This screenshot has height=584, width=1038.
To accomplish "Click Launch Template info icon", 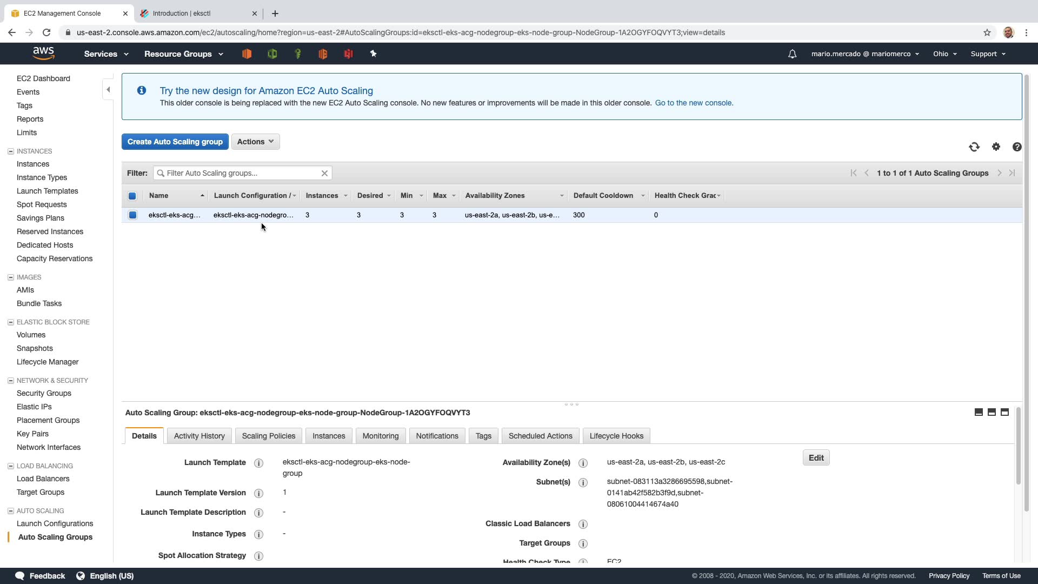I will coord(258,463).
